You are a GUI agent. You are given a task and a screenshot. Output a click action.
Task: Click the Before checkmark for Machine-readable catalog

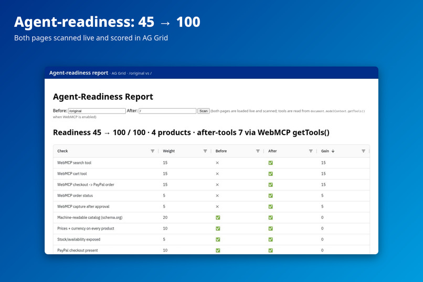[218, 217]
